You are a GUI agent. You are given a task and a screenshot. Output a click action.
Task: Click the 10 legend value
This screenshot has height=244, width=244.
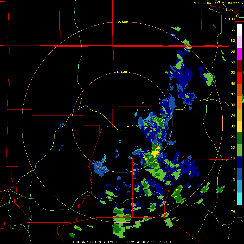click(x=233, y=180)
